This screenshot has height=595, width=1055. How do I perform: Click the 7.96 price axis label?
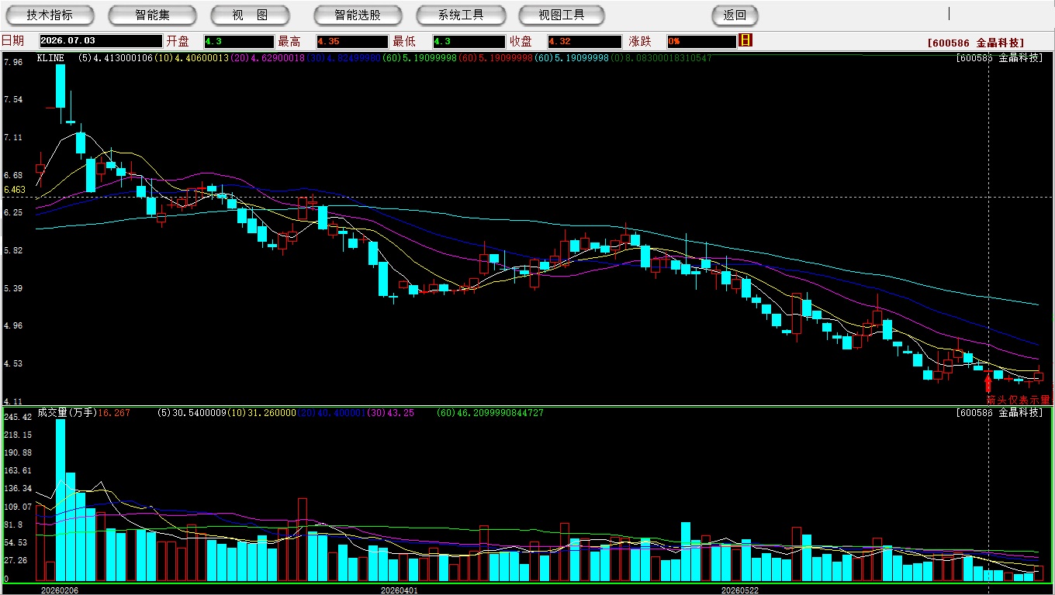pos(13,62)
